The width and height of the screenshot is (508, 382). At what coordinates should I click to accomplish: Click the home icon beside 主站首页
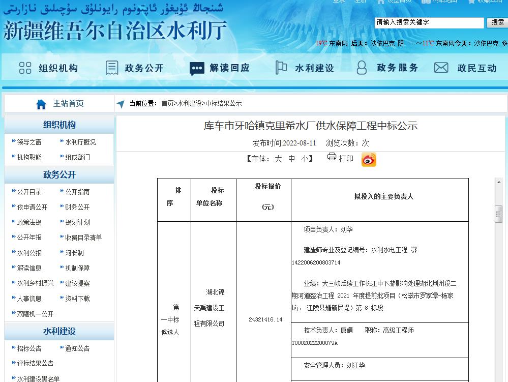(x=40, y=103)
